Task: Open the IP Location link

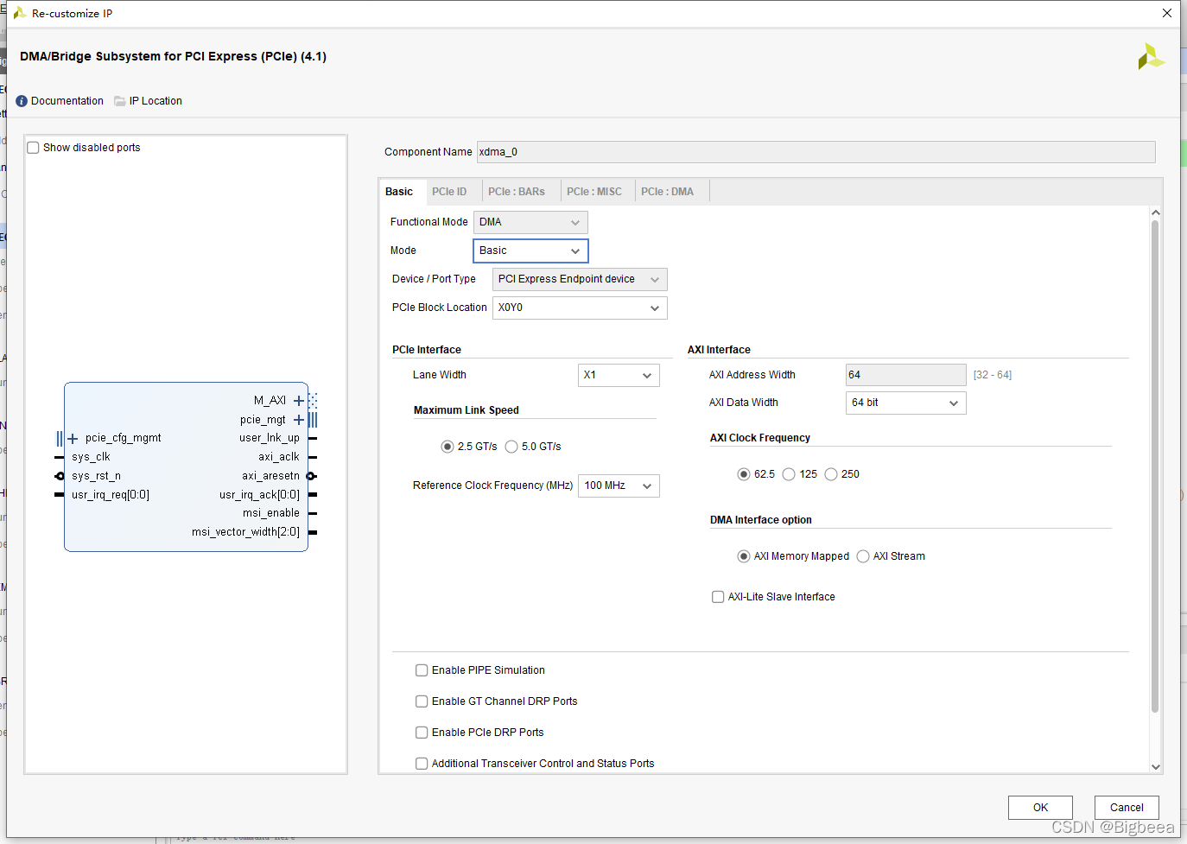Action: (156, 101)
